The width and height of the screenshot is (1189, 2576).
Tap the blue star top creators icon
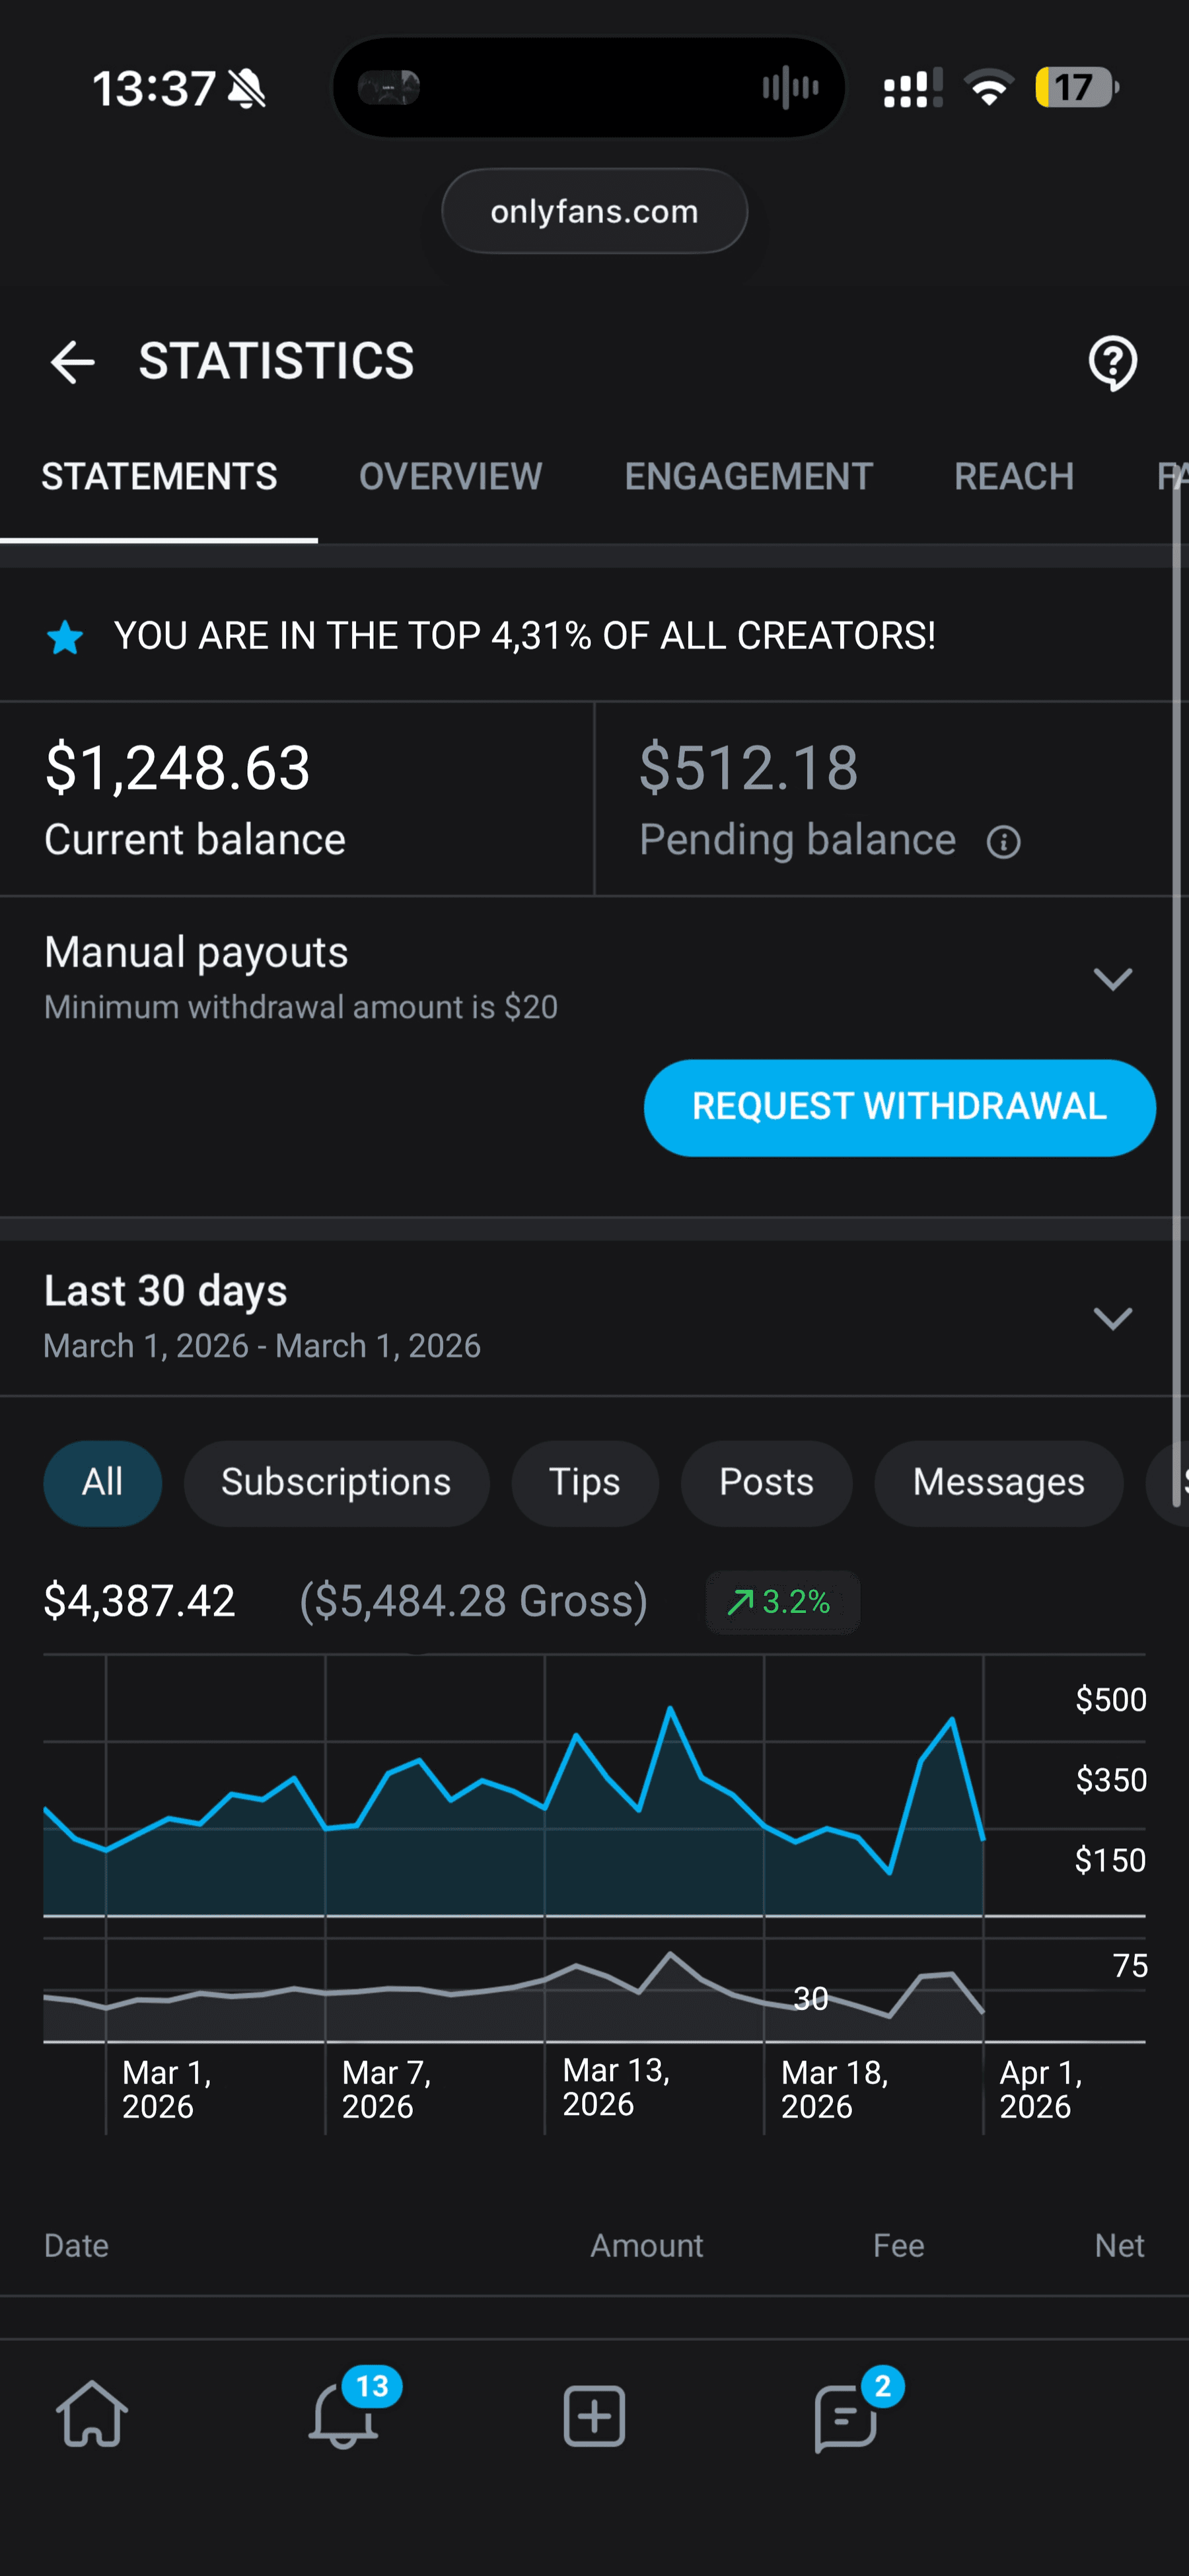tap(65, 637)
